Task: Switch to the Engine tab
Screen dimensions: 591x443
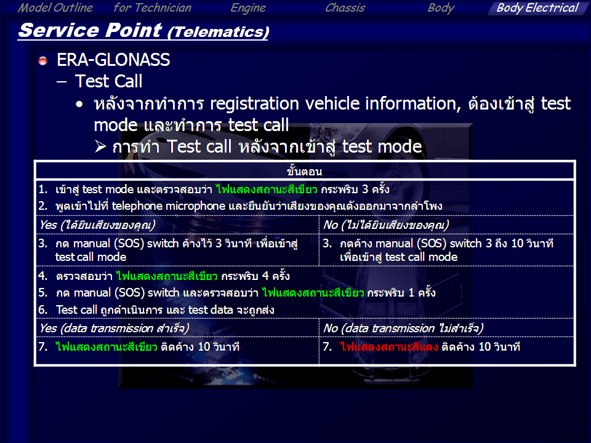Action: [248, 7]
